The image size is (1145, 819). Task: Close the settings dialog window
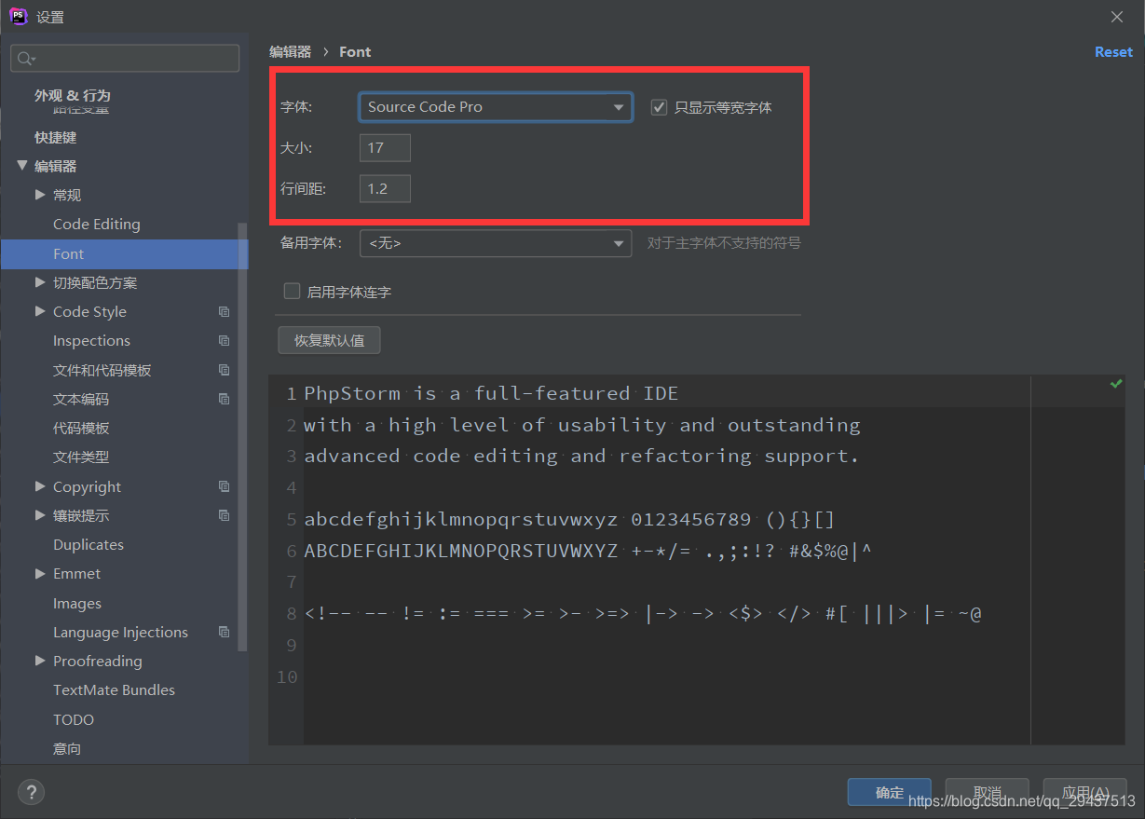point(1117,17)
